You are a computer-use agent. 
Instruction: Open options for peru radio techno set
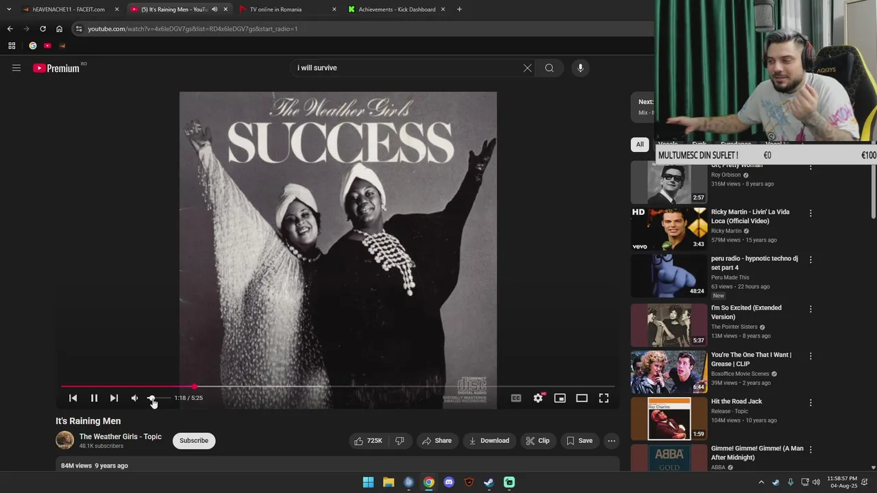point(811,260)
